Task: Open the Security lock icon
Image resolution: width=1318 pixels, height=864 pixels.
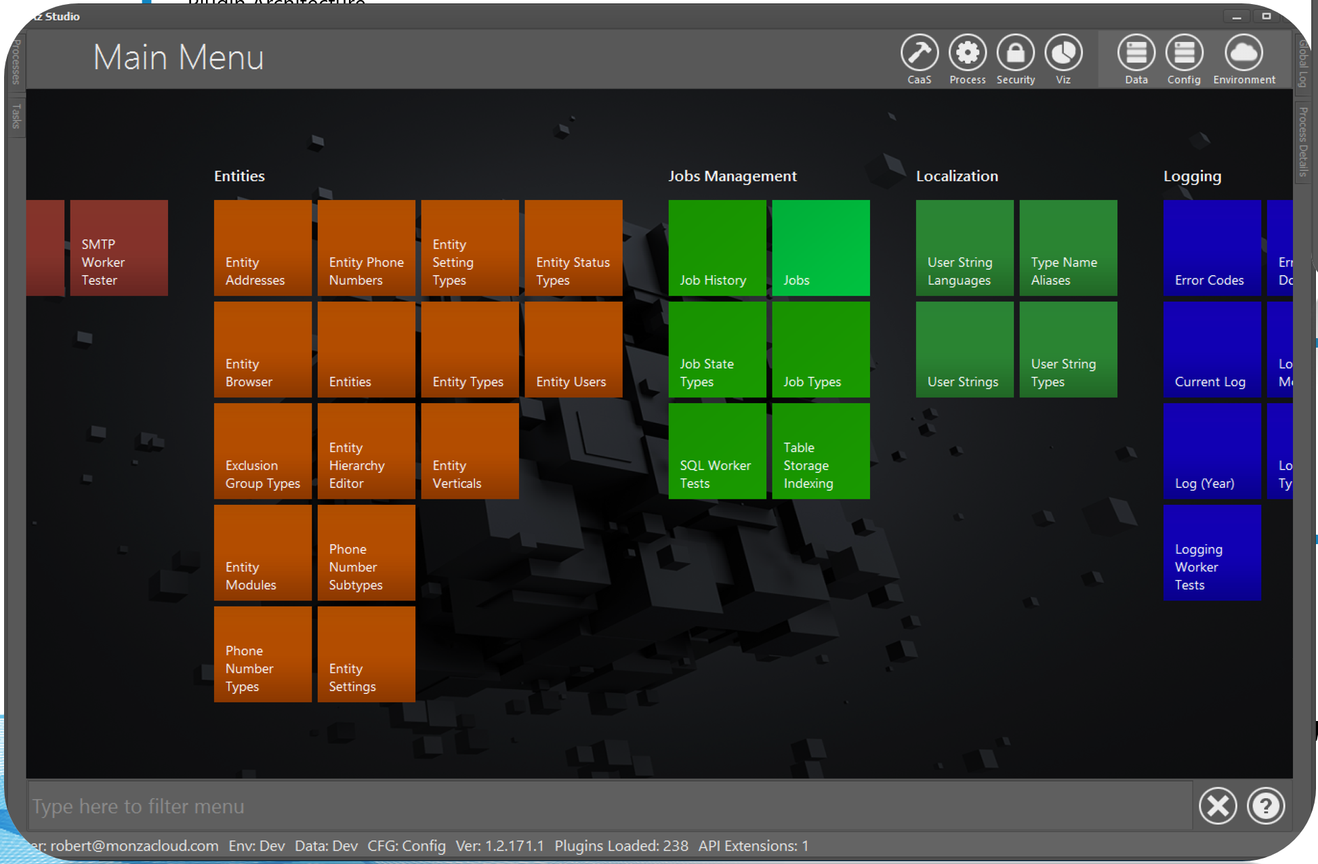Action: 1015,53
